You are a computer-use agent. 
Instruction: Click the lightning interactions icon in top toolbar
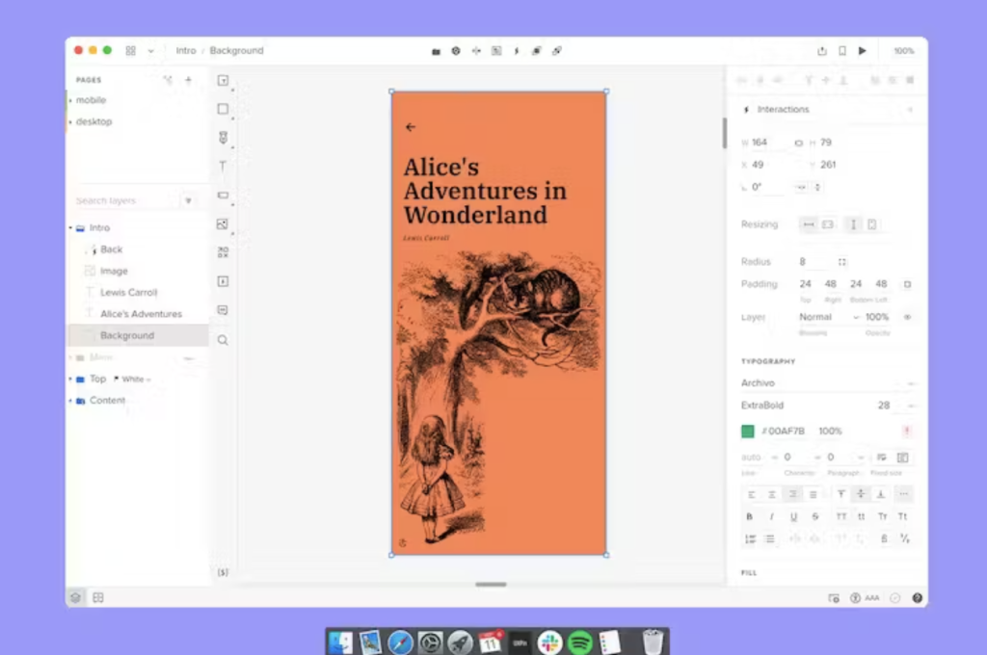[517, 51]
